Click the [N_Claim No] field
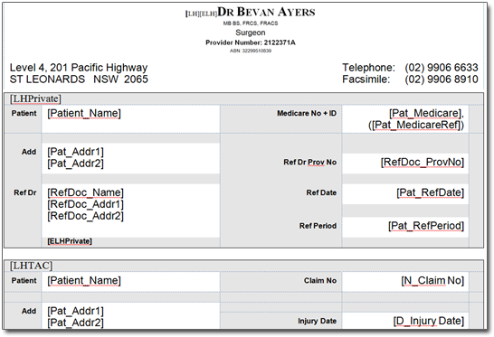This screenshot has width=494, height=337. (x=432, y=281)
